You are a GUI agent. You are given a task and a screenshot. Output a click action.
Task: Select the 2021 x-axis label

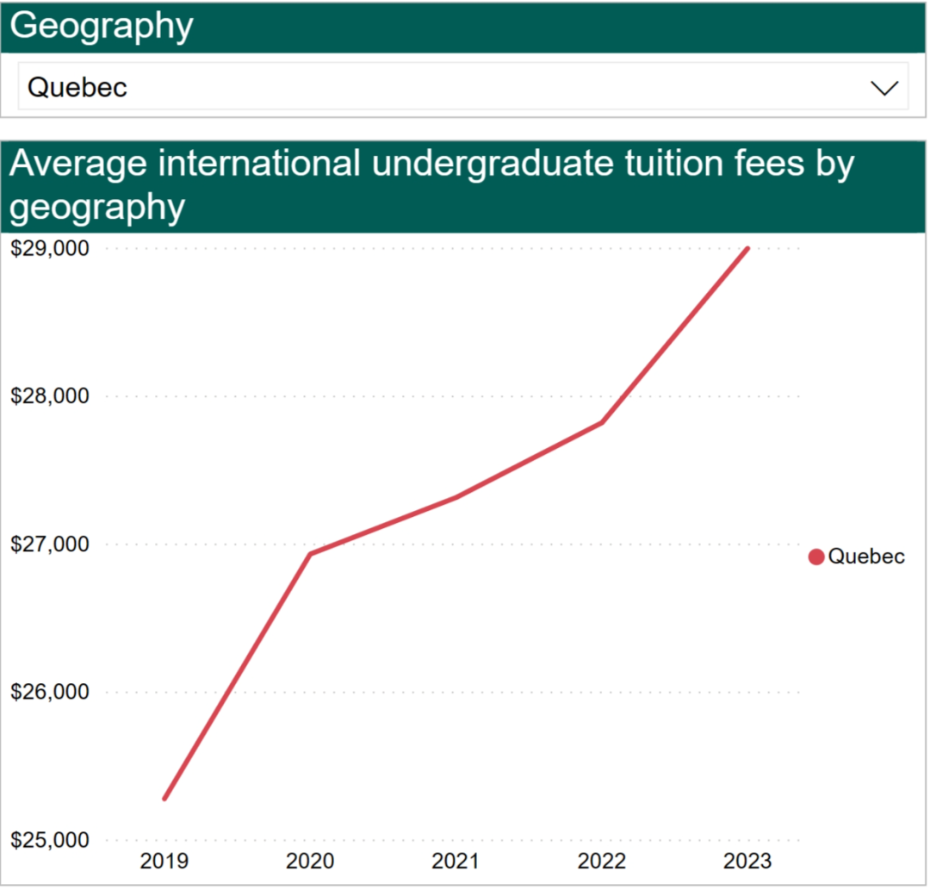[x=456, y=861]
